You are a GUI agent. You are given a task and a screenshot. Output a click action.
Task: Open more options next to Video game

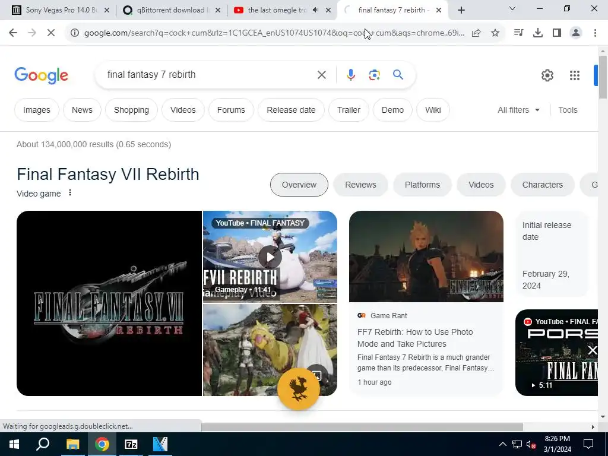coord(70,193)
